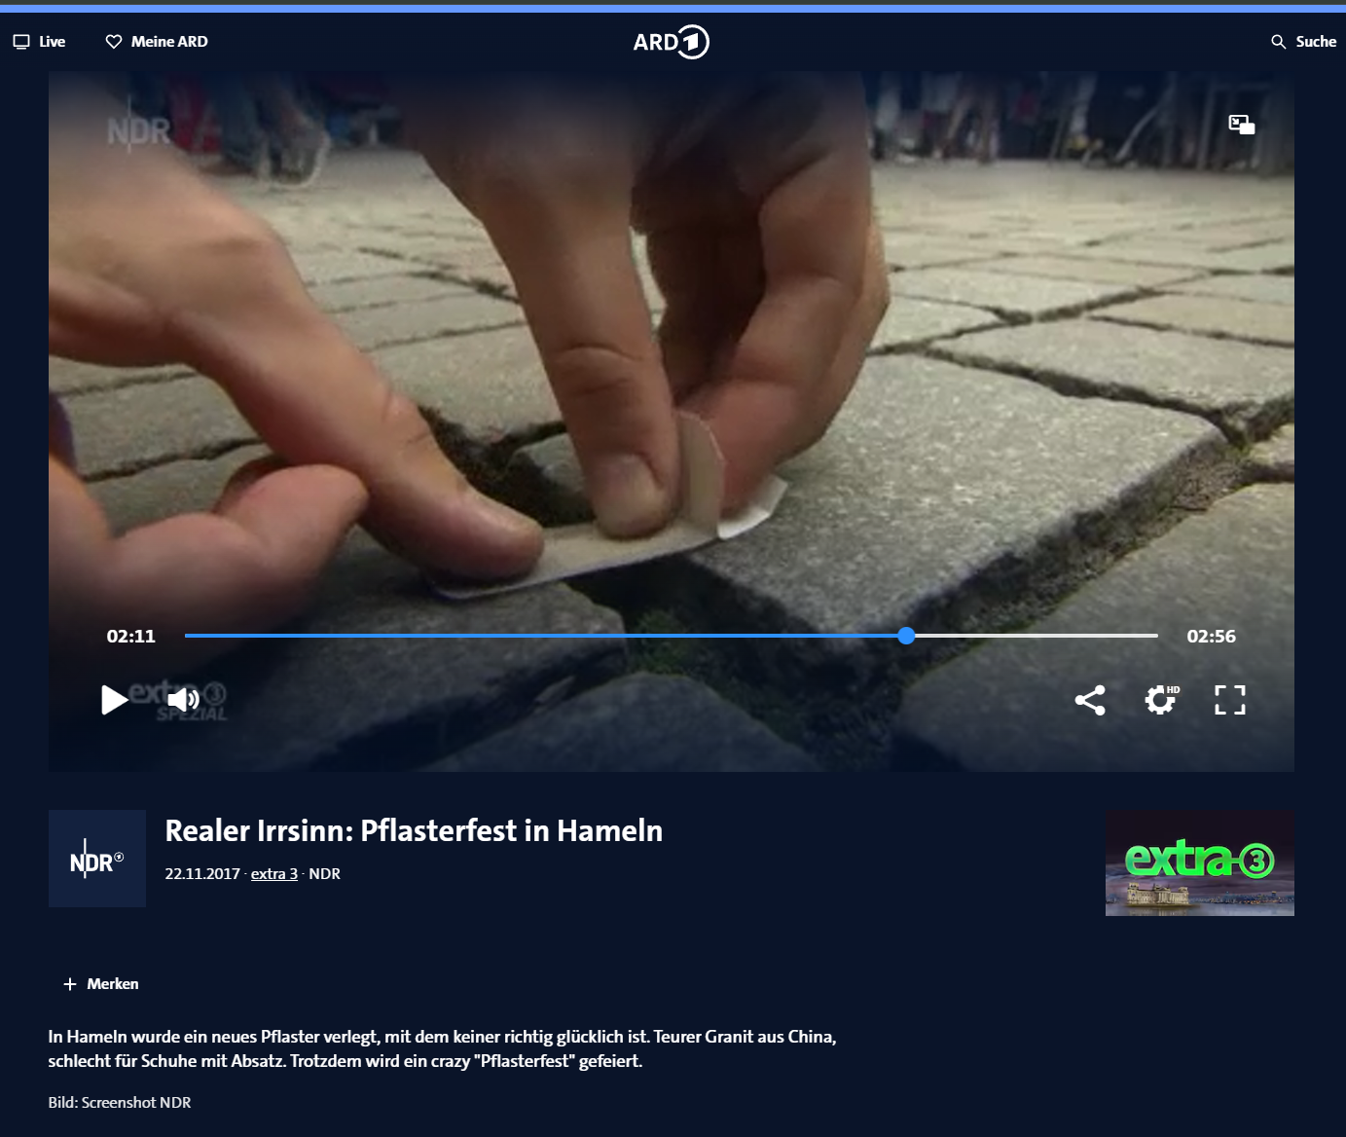The height and width of the screenshot is (1137, 1346).
Task: Click the Bild: Screenshot NDR credit
Action: 120,1103
